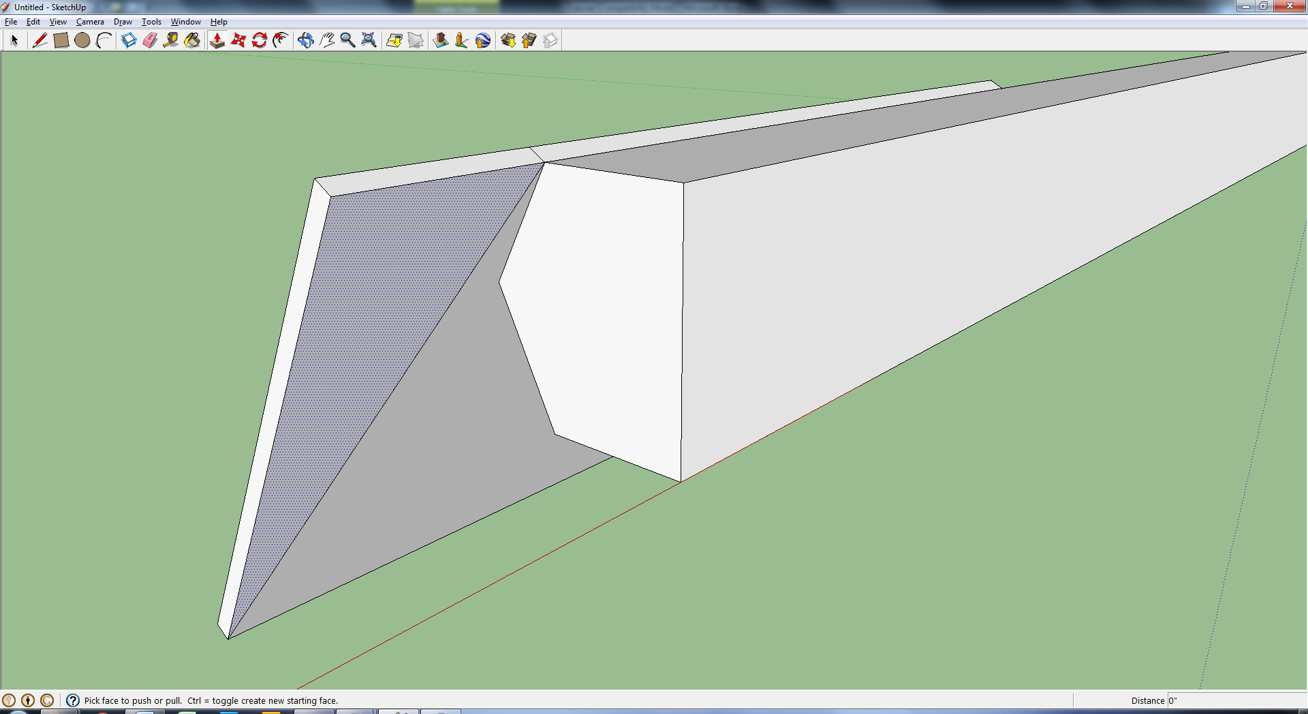Open the Help menu
This screenshot has height=714, width=1308.
coord(219,22)
